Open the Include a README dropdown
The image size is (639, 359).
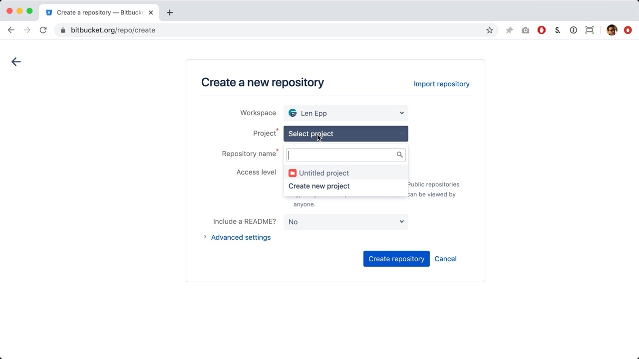[x=345, y=222]
